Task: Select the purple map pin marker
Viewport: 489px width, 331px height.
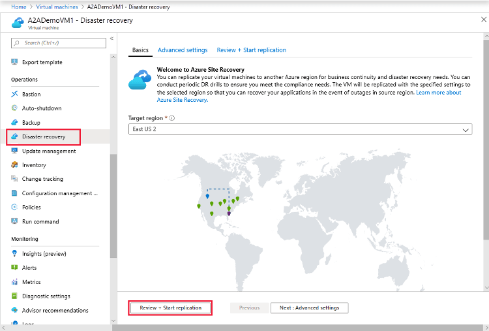Action: 229,212
